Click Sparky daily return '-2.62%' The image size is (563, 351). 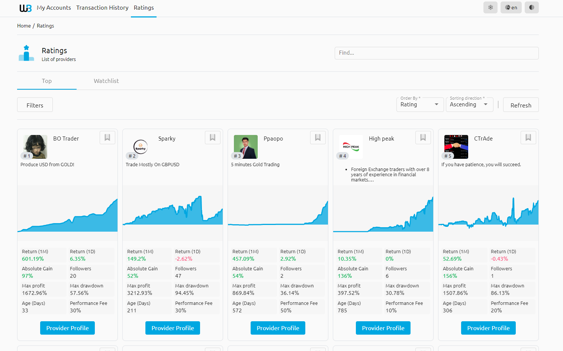[184, 259]
